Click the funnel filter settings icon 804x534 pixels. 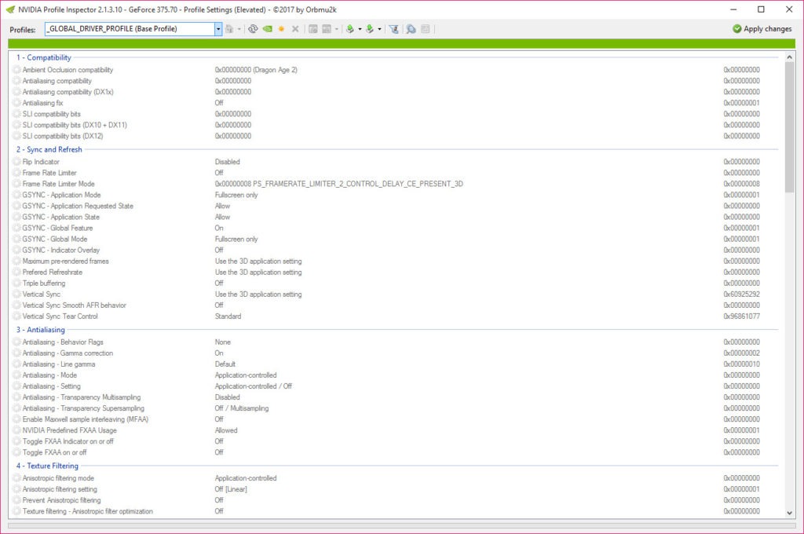pos(393,29)
